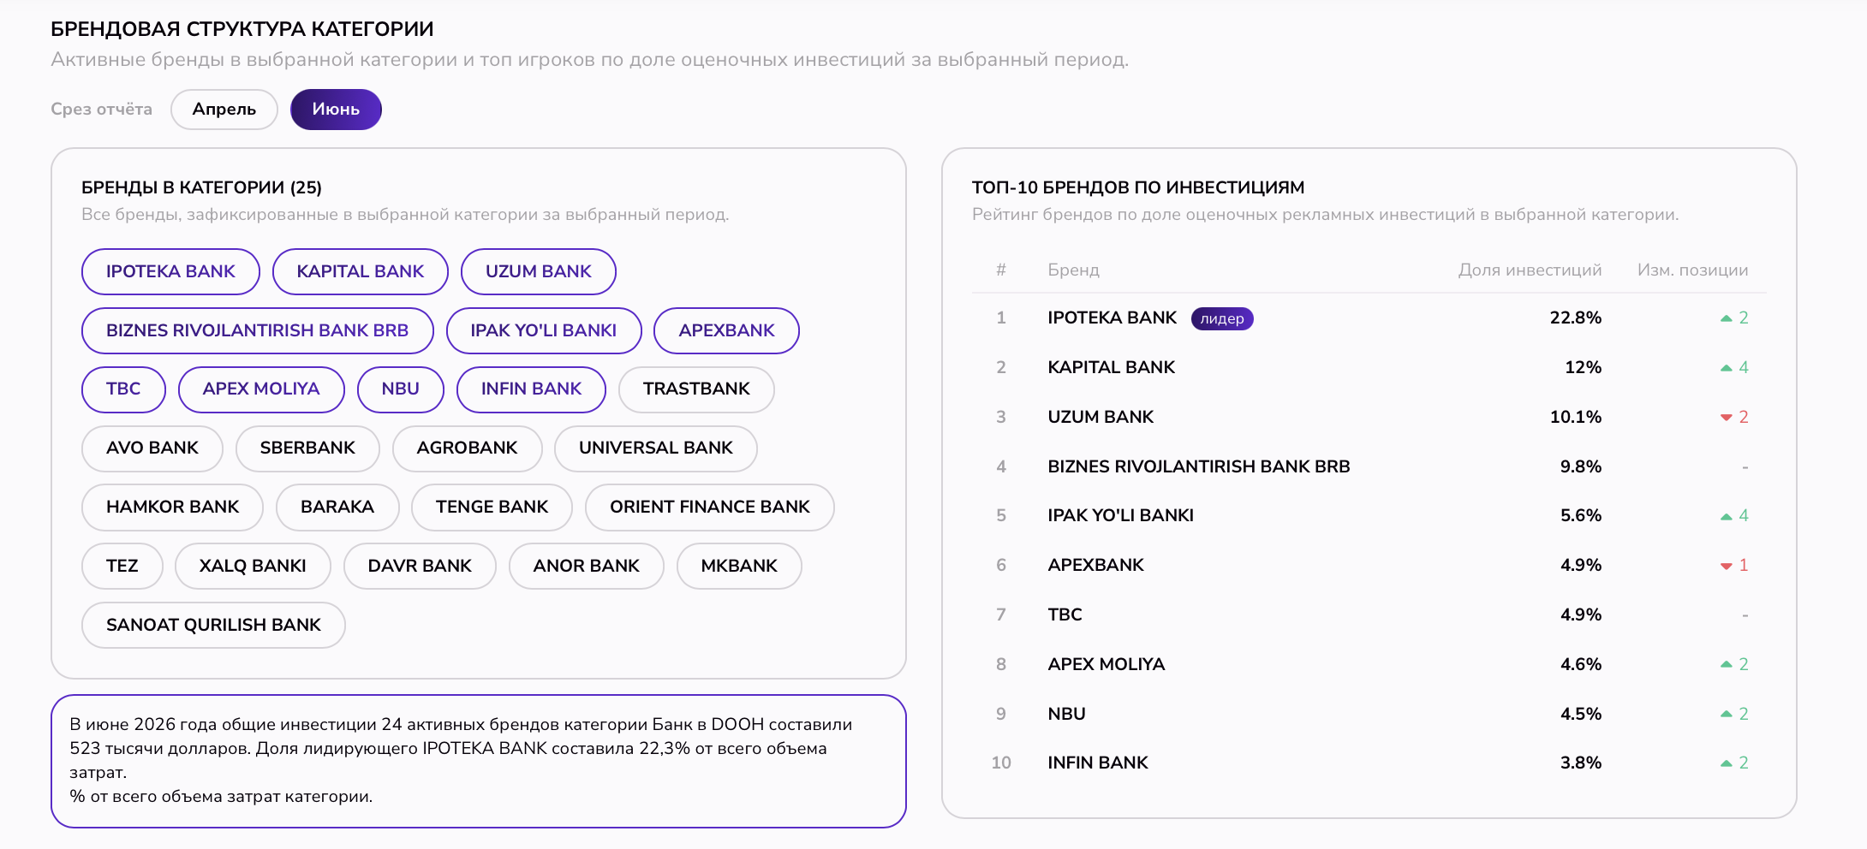Select the KAPITAL BANK brand chip

[x=361, y=271]
